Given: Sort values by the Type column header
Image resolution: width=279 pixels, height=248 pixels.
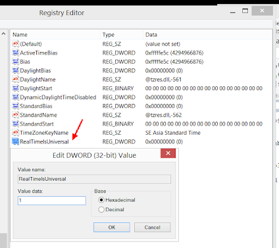Looking at the screenshot, I should (122, 35).
